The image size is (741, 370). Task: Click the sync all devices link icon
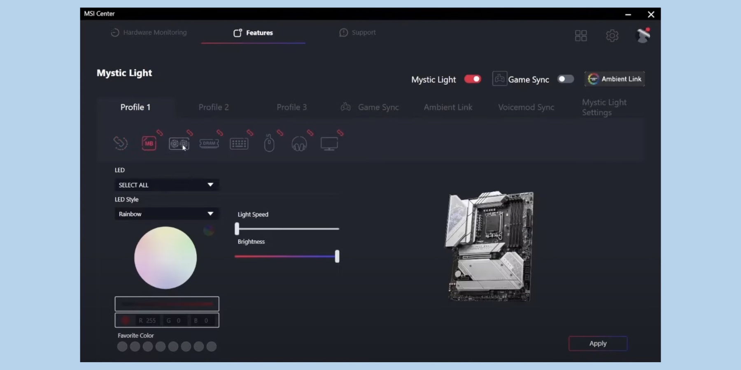pos(120,143)
